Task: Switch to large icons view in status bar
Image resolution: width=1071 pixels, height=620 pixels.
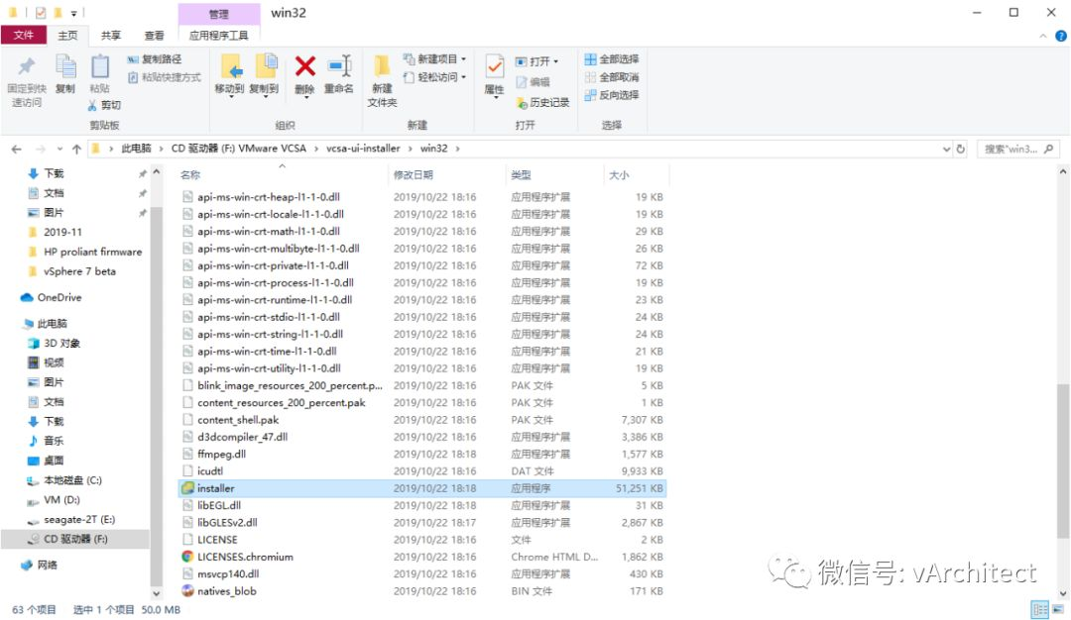Action: tap(1058, 609)
